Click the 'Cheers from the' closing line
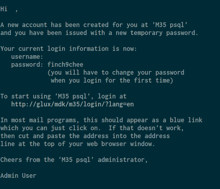220x189 pixels. point(74,160)
